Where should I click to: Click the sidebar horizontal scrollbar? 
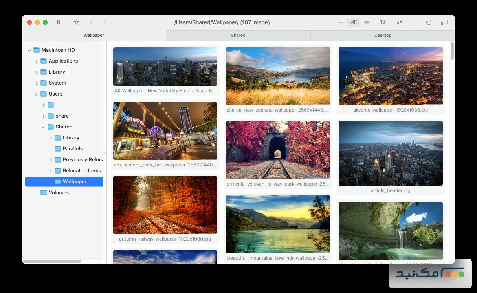pos(52,261)
